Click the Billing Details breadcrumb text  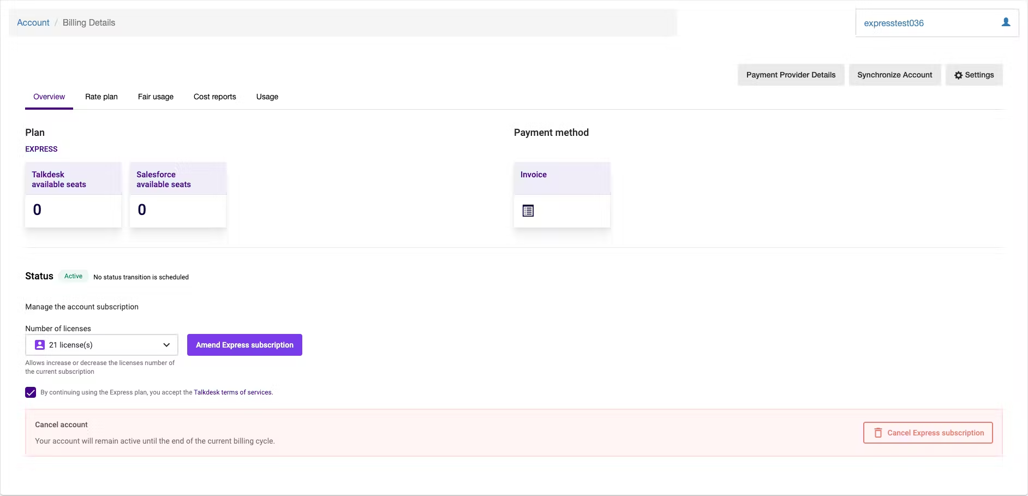(89, 22)
